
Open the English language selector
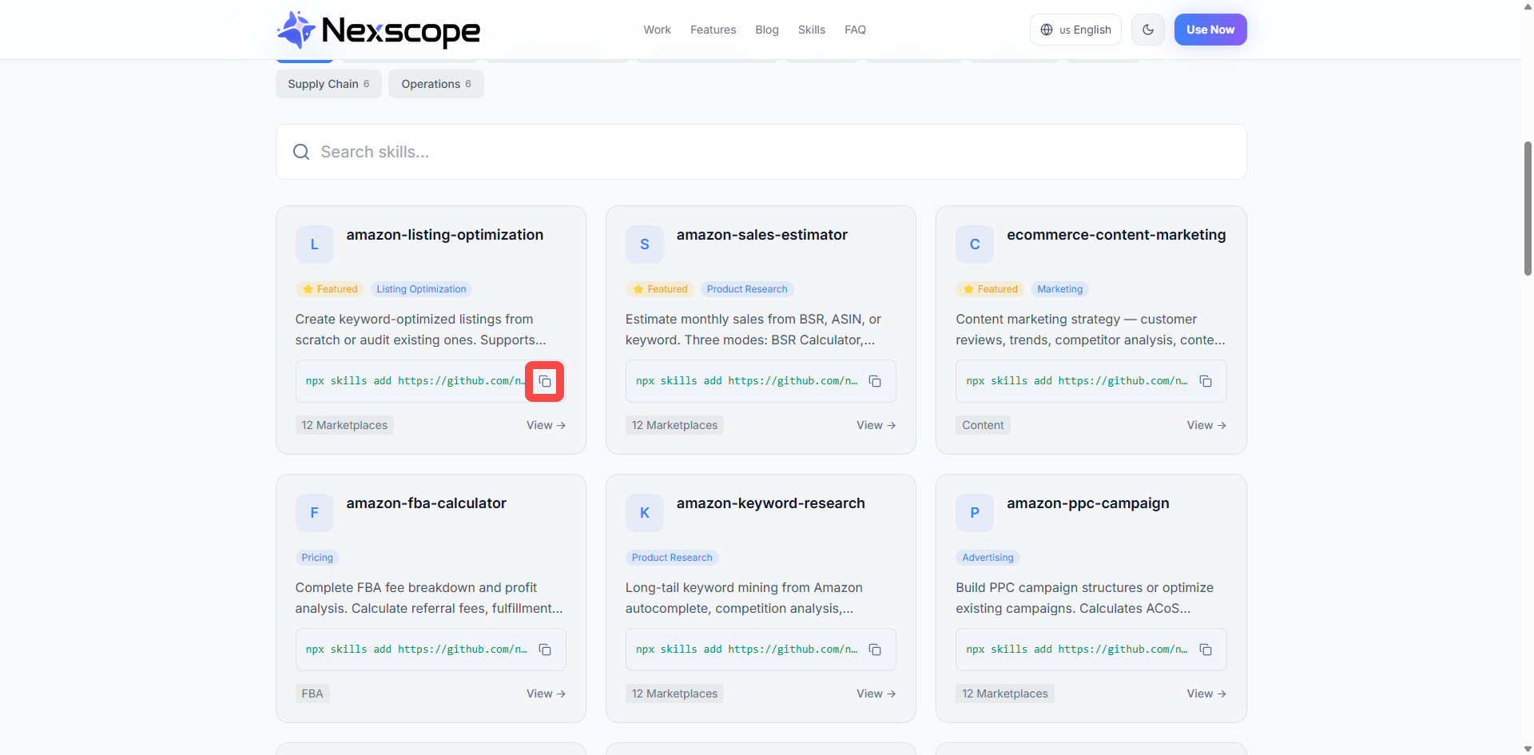1075,30
